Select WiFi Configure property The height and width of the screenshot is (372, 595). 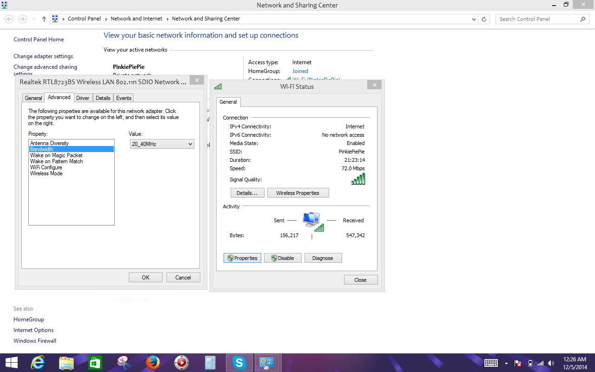tap(72, 167)
